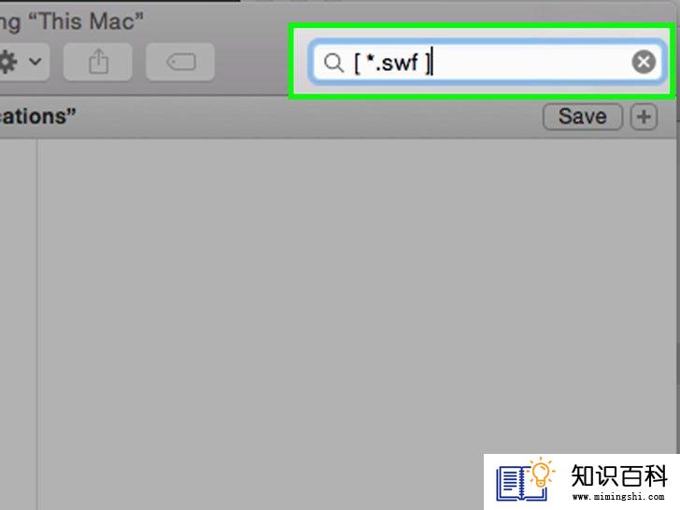Open the www.mimingshi.com link

tap(618, 497)
